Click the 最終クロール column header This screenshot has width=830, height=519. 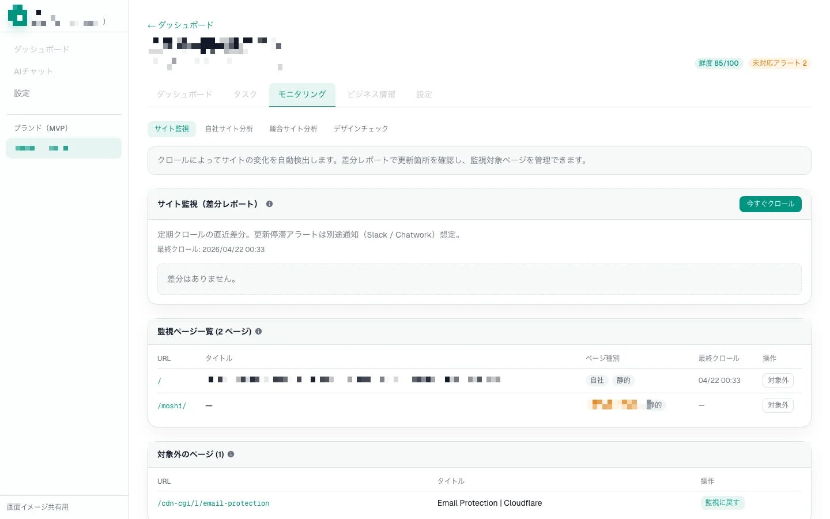pos(719,359)
